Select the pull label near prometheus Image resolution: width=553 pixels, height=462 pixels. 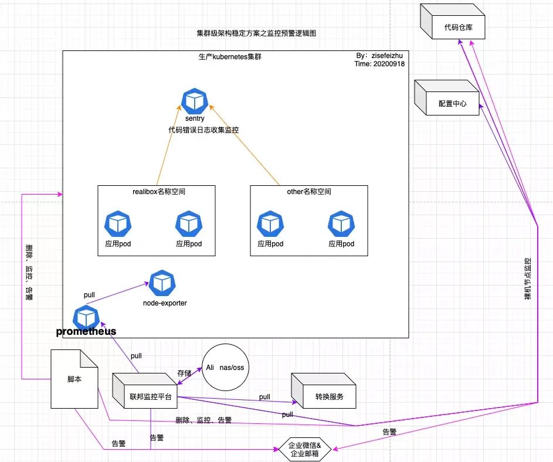point(89,295)
